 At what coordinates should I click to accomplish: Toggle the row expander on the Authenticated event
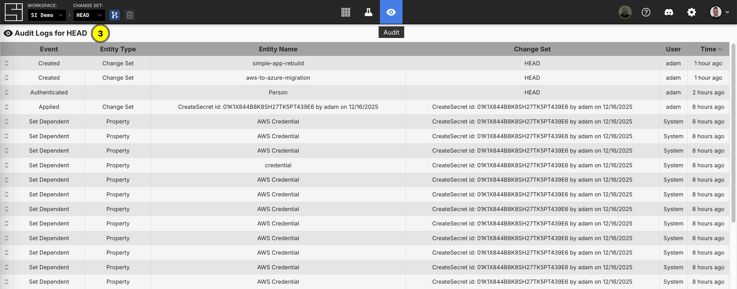point(7,92)
